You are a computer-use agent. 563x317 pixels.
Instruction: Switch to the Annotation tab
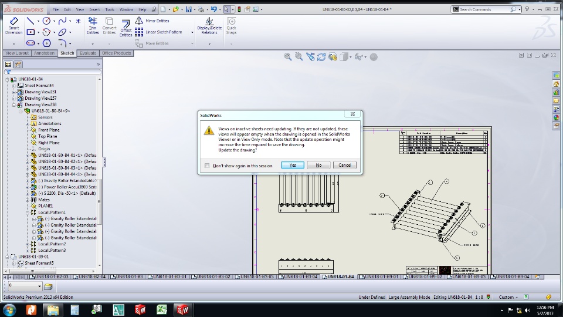pyautogui.click(x=44, y=53)
